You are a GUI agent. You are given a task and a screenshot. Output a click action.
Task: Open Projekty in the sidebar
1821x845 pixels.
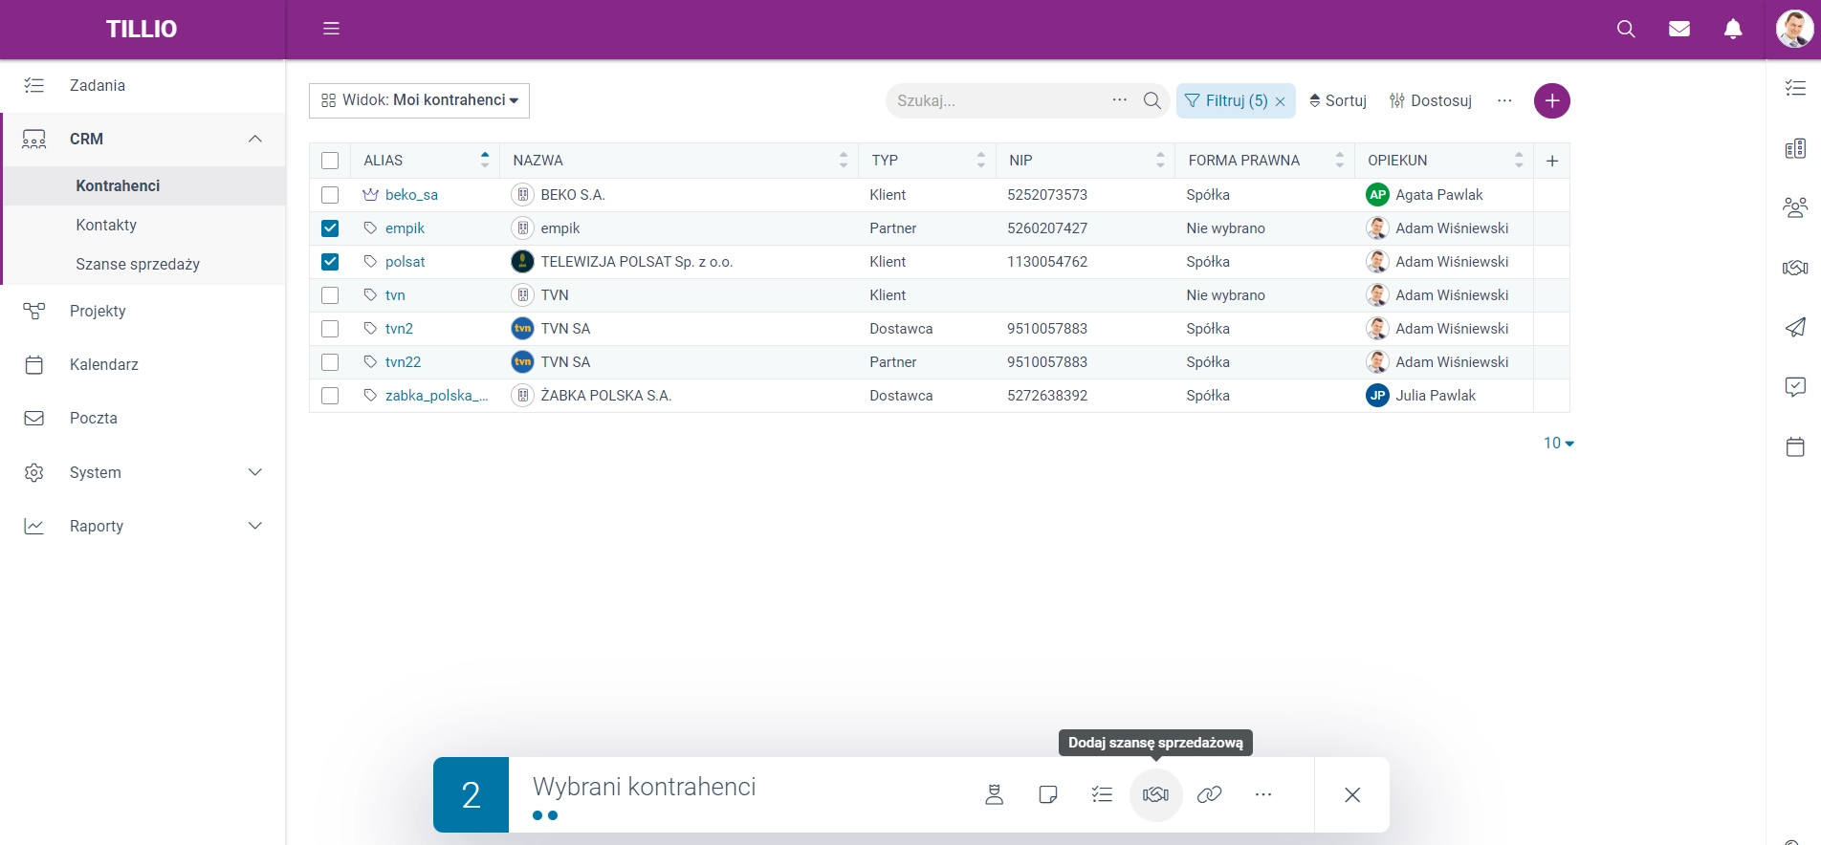pyautogui.click(x=143, y=311)
